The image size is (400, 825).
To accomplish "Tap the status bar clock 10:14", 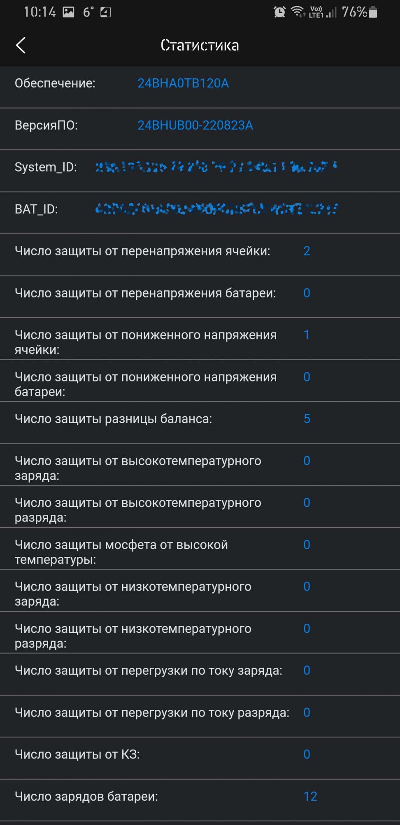I will pos(40,12).
